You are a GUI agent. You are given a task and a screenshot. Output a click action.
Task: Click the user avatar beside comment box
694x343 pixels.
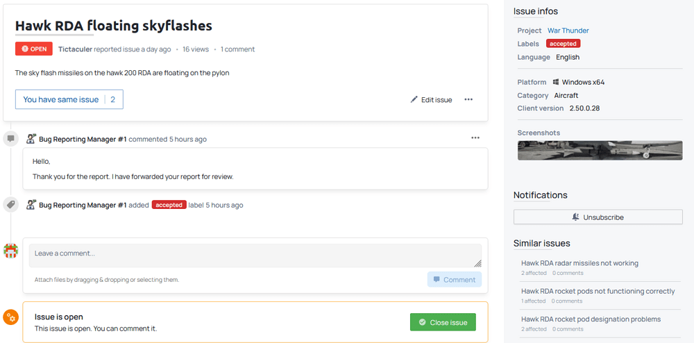click(10, 251)
